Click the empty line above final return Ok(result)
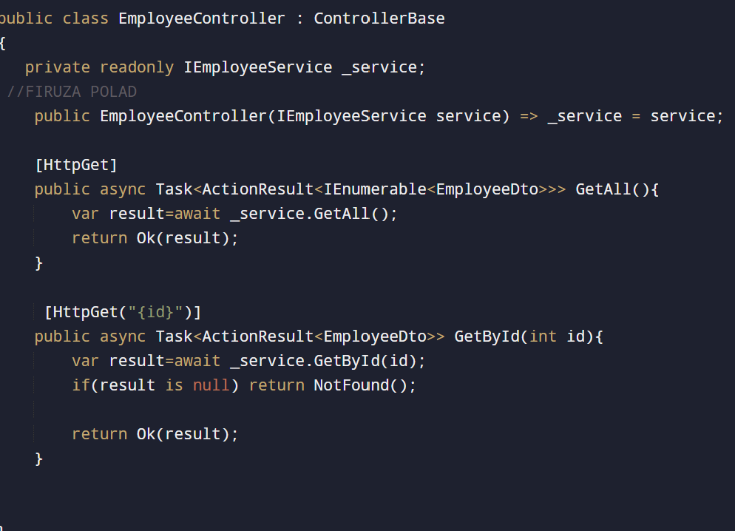 click(148, 410)
